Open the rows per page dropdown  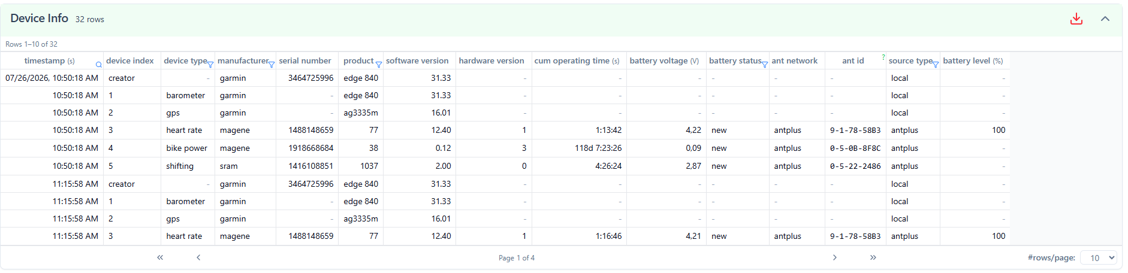1099,257
